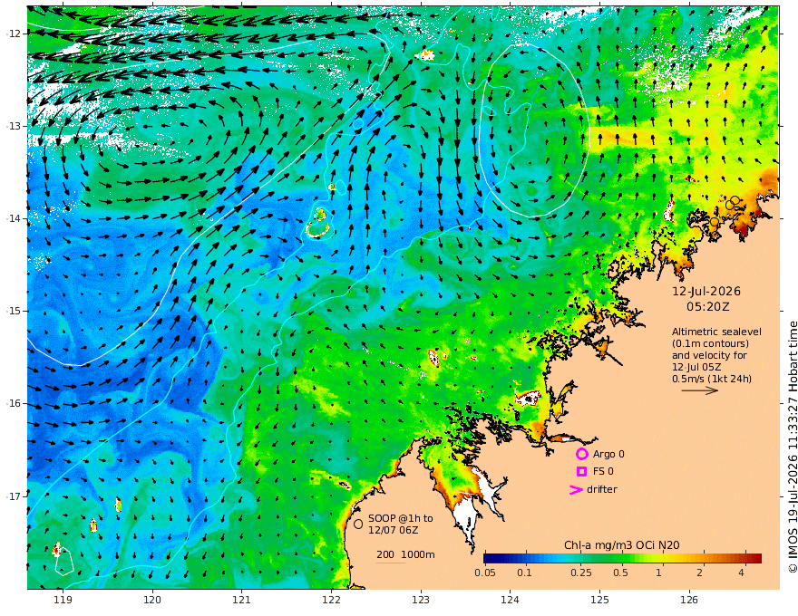Click the magenta drifter arrow legend icon
798x616 pixels.
(x=576, y=490)
